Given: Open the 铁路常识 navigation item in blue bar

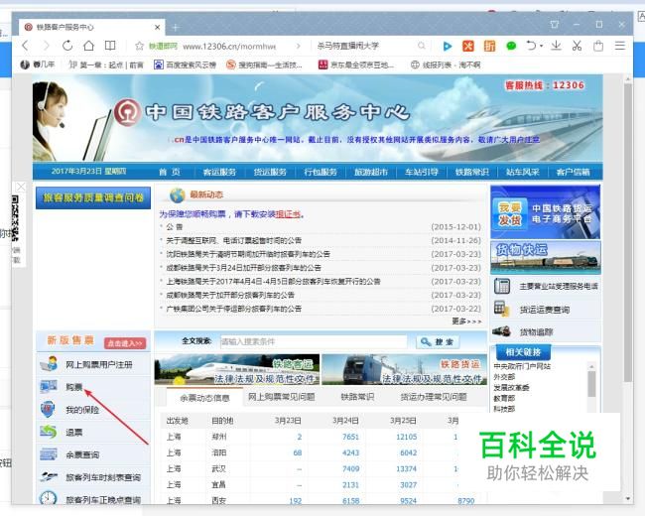Looking at the screenshot, I should pos(471,172).
